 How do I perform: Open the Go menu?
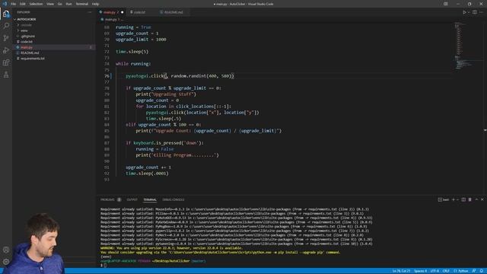[x=59, y=4]
